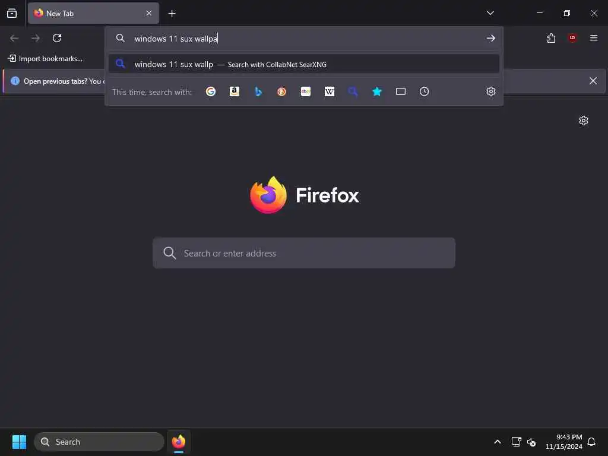Click the info icon in notification bar
Viewport: 608px width, 456px height.
(15, 81)
